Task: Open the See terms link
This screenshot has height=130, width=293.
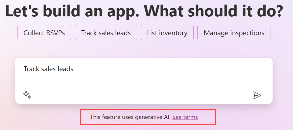Action: (185, 117)
